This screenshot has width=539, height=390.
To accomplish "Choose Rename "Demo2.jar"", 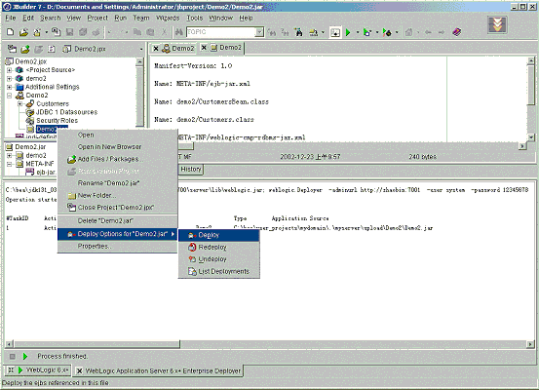I will click(x=117, y=183).
